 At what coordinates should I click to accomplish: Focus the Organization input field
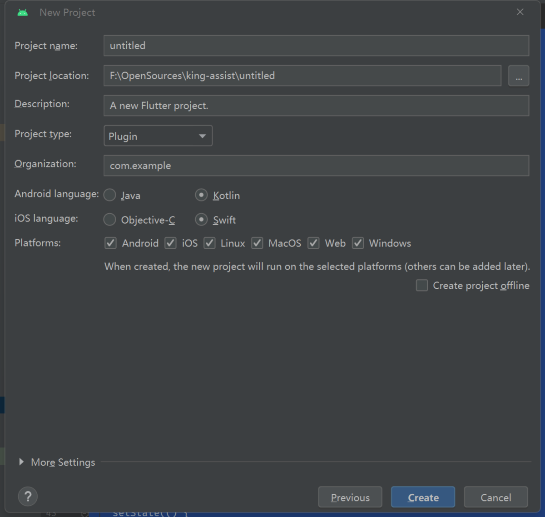click(316, 166)
